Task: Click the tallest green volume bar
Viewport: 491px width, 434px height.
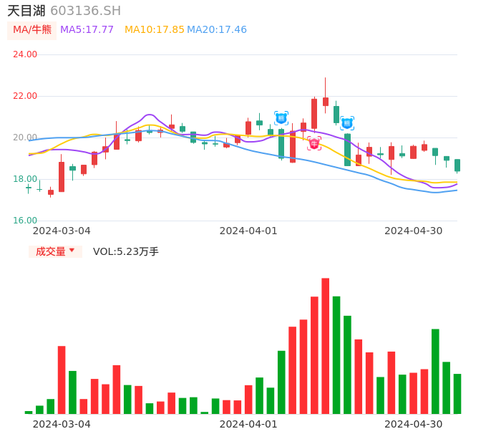Action: click(x=336, y=355)
